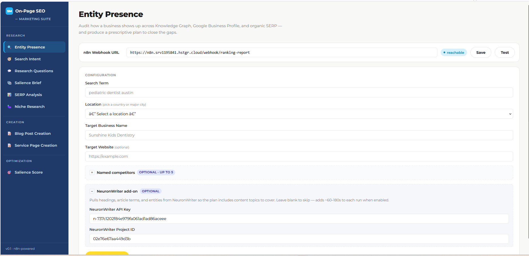
Task: Click the v0.1 · n8n-powered footer text
Action: (20, 249)
